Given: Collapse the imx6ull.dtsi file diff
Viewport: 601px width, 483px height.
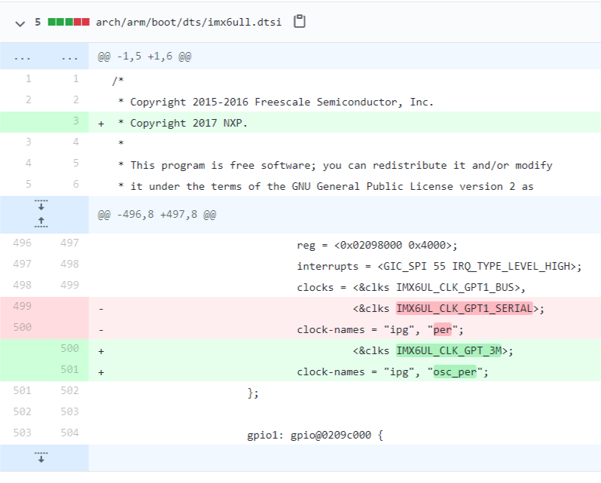Looking at the screenshot, I should pos(20,23).
